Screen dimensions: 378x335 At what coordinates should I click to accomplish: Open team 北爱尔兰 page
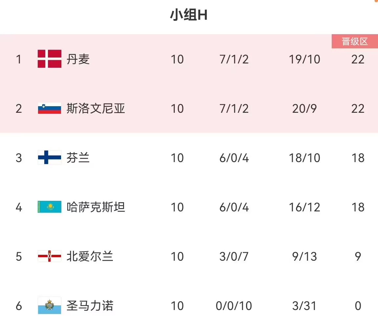(x=90, y=257)
